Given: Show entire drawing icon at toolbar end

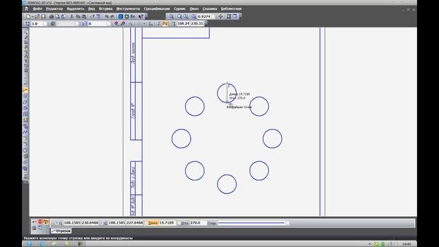Looking at the screenshot, I should [x=235, y=16].
